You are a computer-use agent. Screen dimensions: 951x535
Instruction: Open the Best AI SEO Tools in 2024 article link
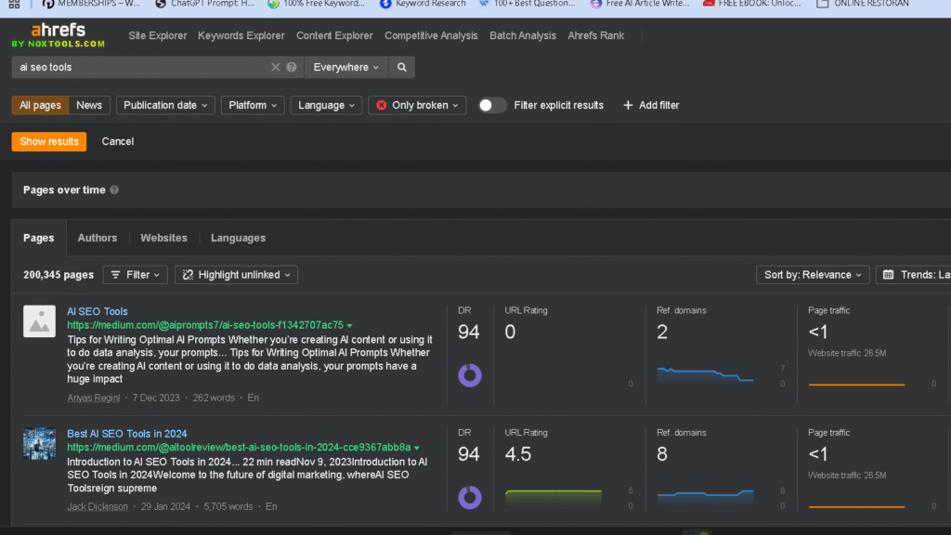coord(127,433)
